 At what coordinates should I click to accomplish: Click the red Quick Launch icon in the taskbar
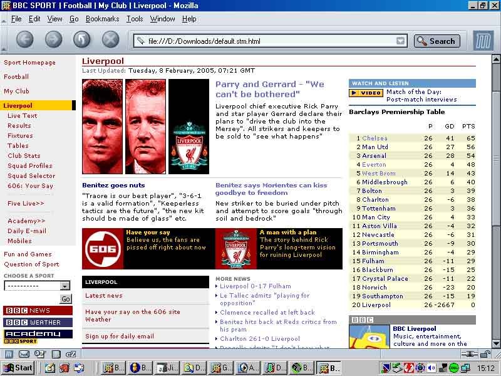pyautogui.click(x=65, y=368)
